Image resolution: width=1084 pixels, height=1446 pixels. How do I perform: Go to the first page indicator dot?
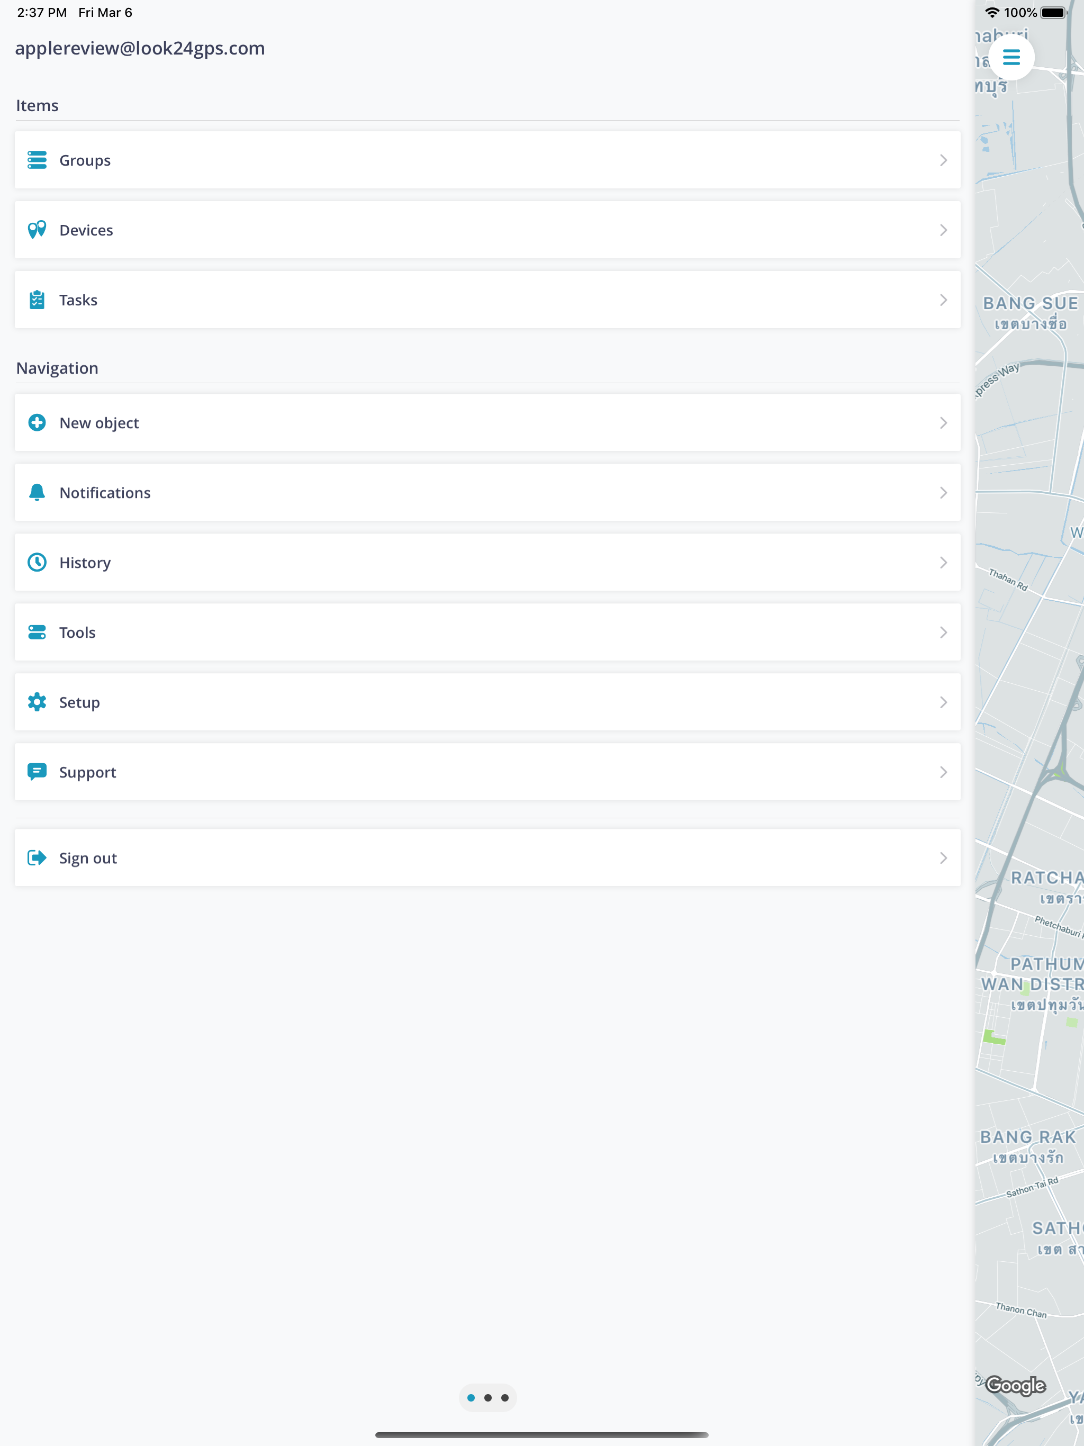471,1398
